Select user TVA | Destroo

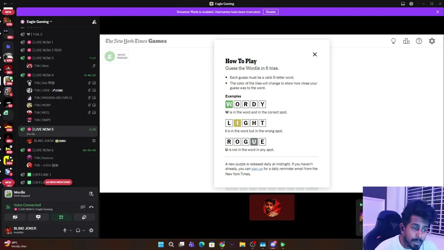click(x=61, y=158)
